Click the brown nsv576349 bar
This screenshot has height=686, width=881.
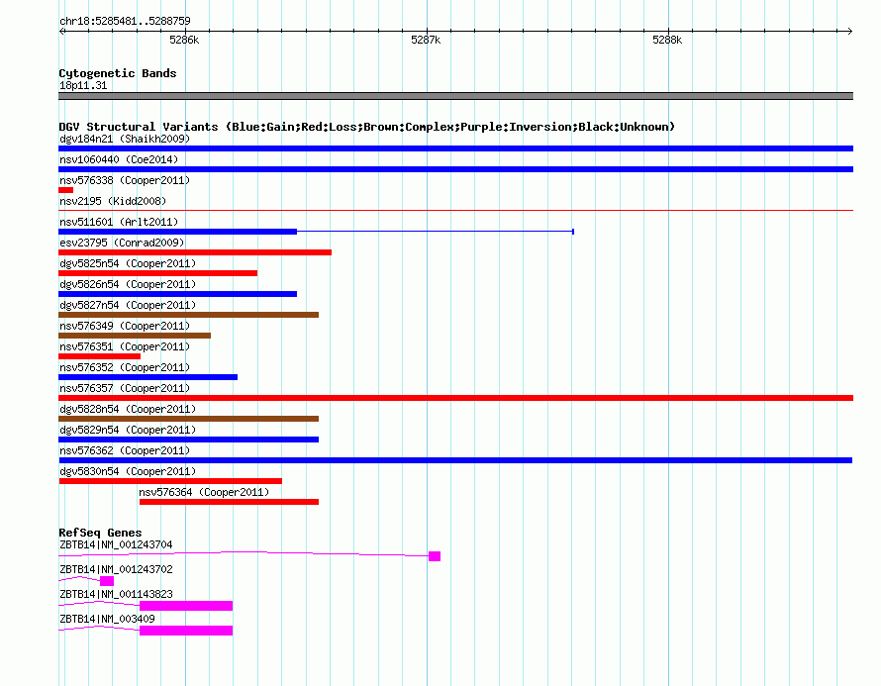(135, 336)
